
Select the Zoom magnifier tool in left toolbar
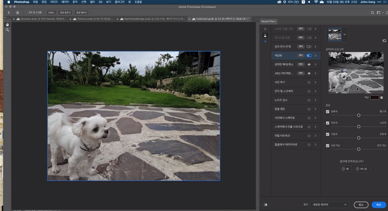tap(7, 30)
